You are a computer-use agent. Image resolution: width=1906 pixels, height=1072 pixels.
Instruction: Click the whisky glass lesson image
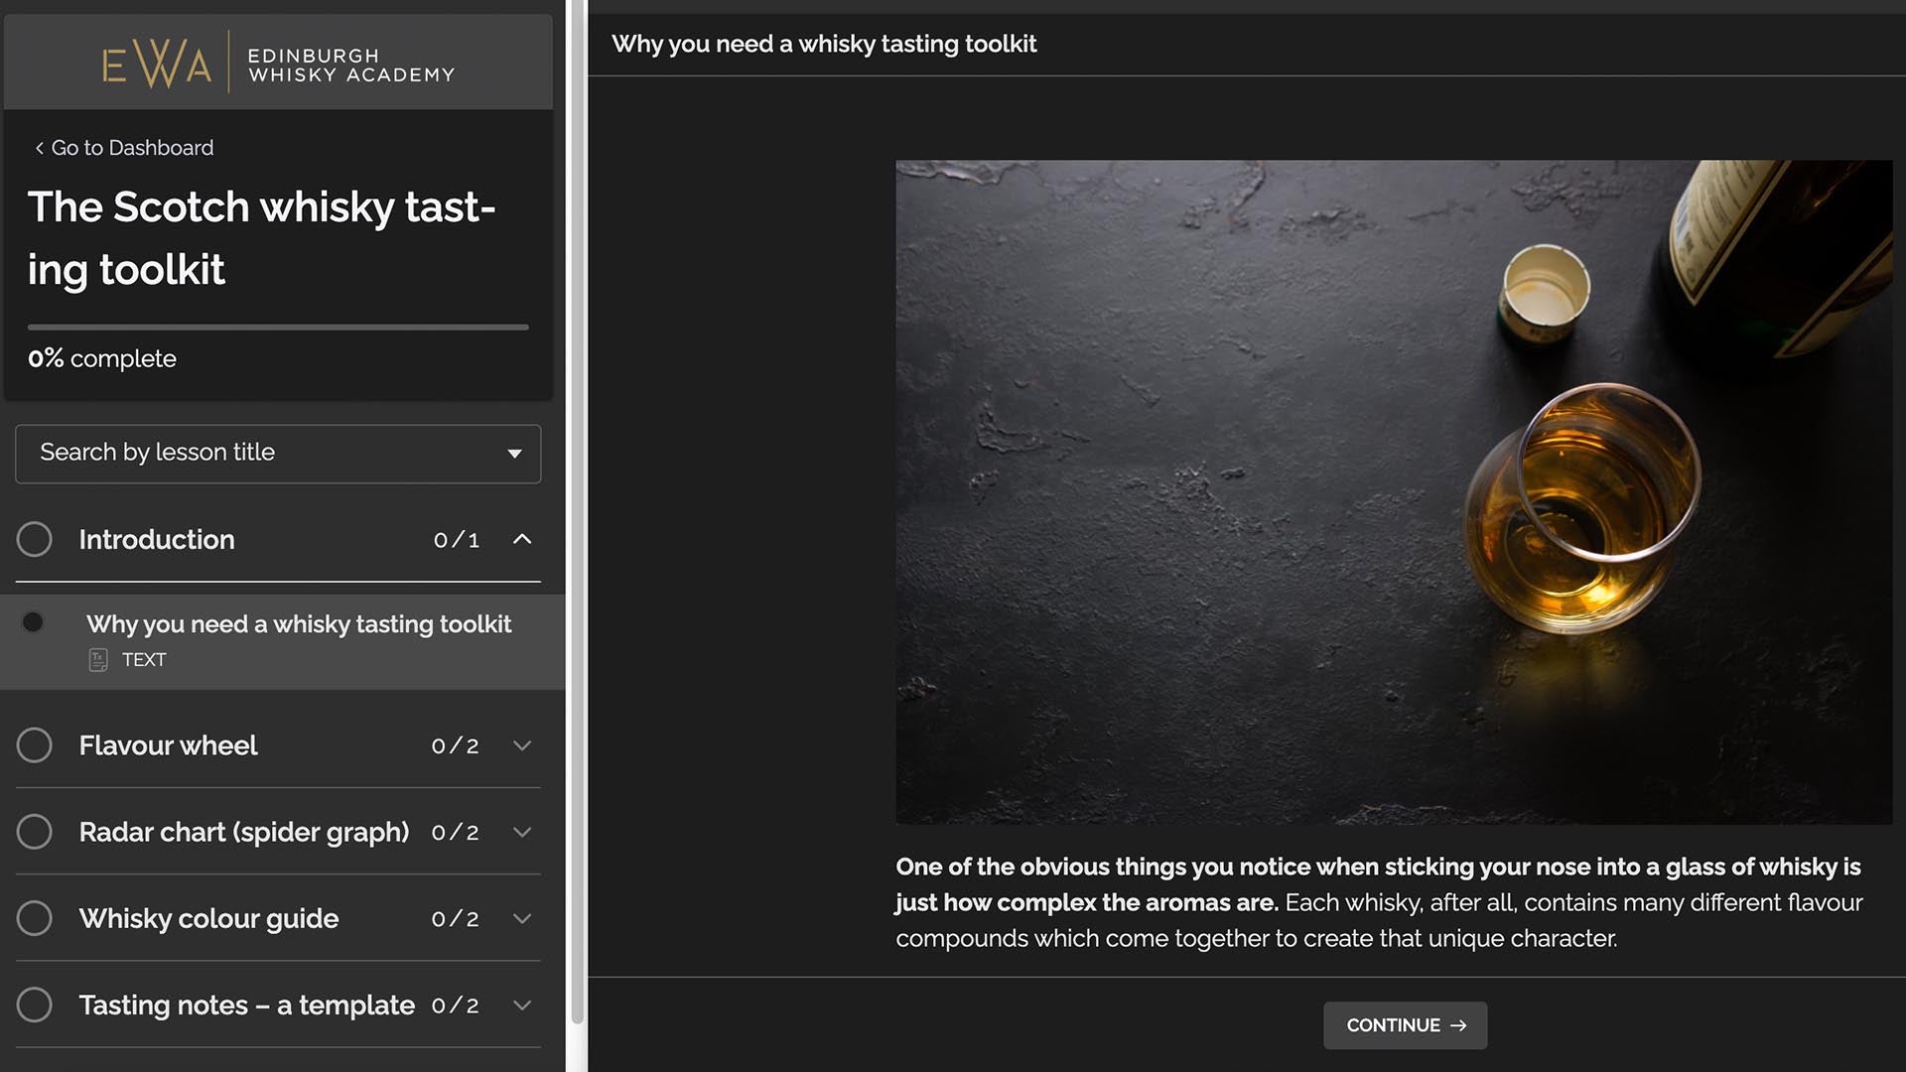tap(1393, 491)
